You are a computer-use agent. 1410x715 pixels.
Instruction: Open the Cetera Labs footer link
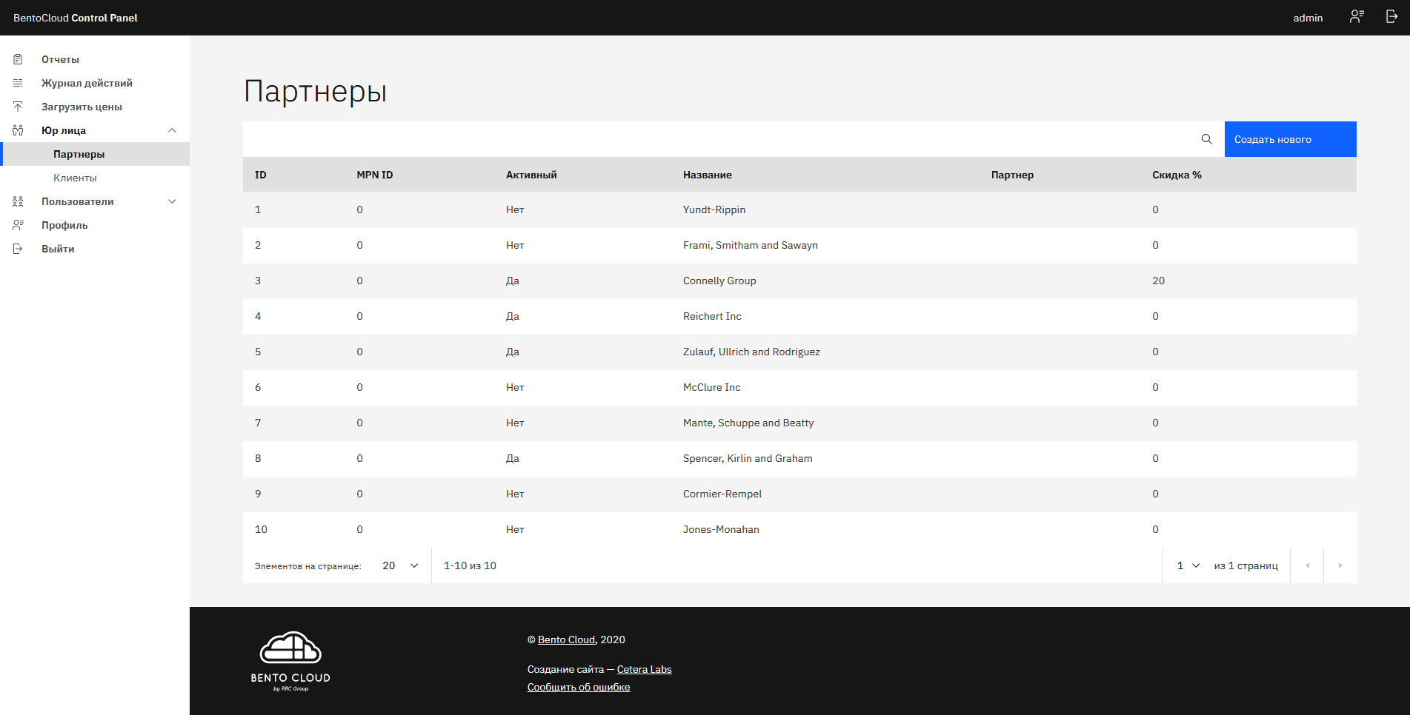pyautogui.click(x=644, y=669)
